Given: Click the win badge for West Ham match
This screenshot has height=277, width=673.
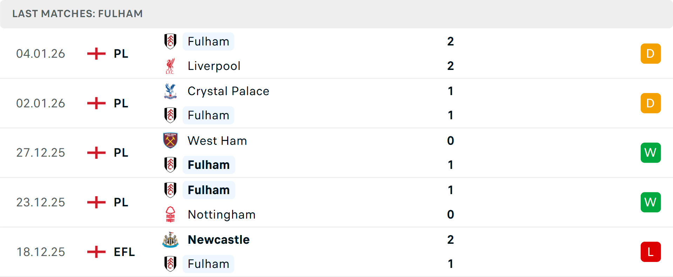Looking at the screenshot, I should tap(651, 153).
